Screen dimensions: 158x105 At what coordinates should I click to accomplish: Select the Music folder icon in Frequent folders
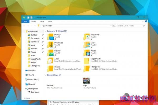(87, 45)
